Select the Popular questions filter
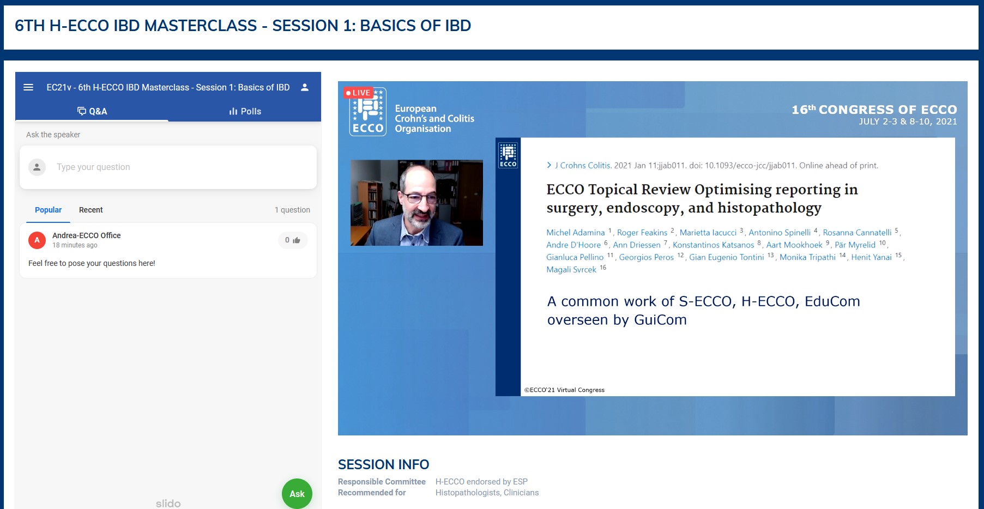984x509 pixels. [x=48, y=210]
